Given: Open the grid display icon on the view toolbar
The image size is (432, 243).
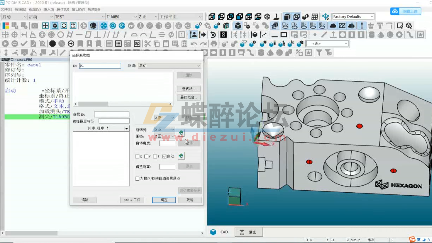Looking at the screenshot, I should pyautogui.click(x=314, y=16).
